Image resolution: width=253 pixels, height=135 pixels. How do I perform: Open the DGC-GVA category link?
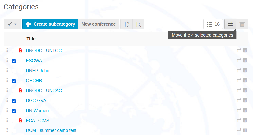pos(36,101)
